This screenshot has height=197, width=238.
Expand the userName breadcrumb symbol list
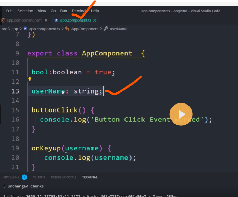(x=118, y=29)
